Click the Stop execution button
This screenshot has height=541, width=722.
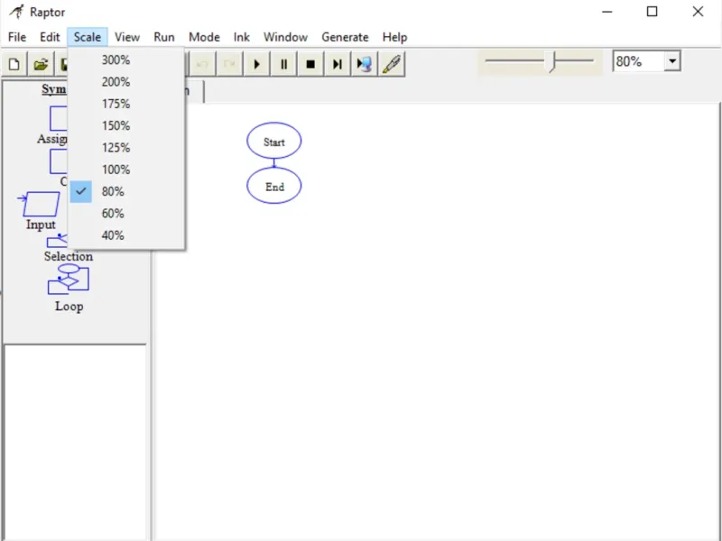tap(310, 64)
